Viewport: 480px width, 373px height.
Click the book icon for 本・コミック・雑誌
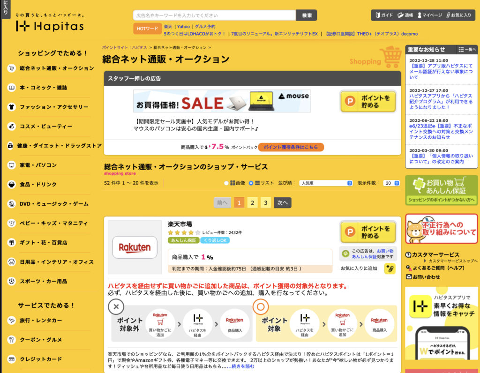(x=11, y=88)
